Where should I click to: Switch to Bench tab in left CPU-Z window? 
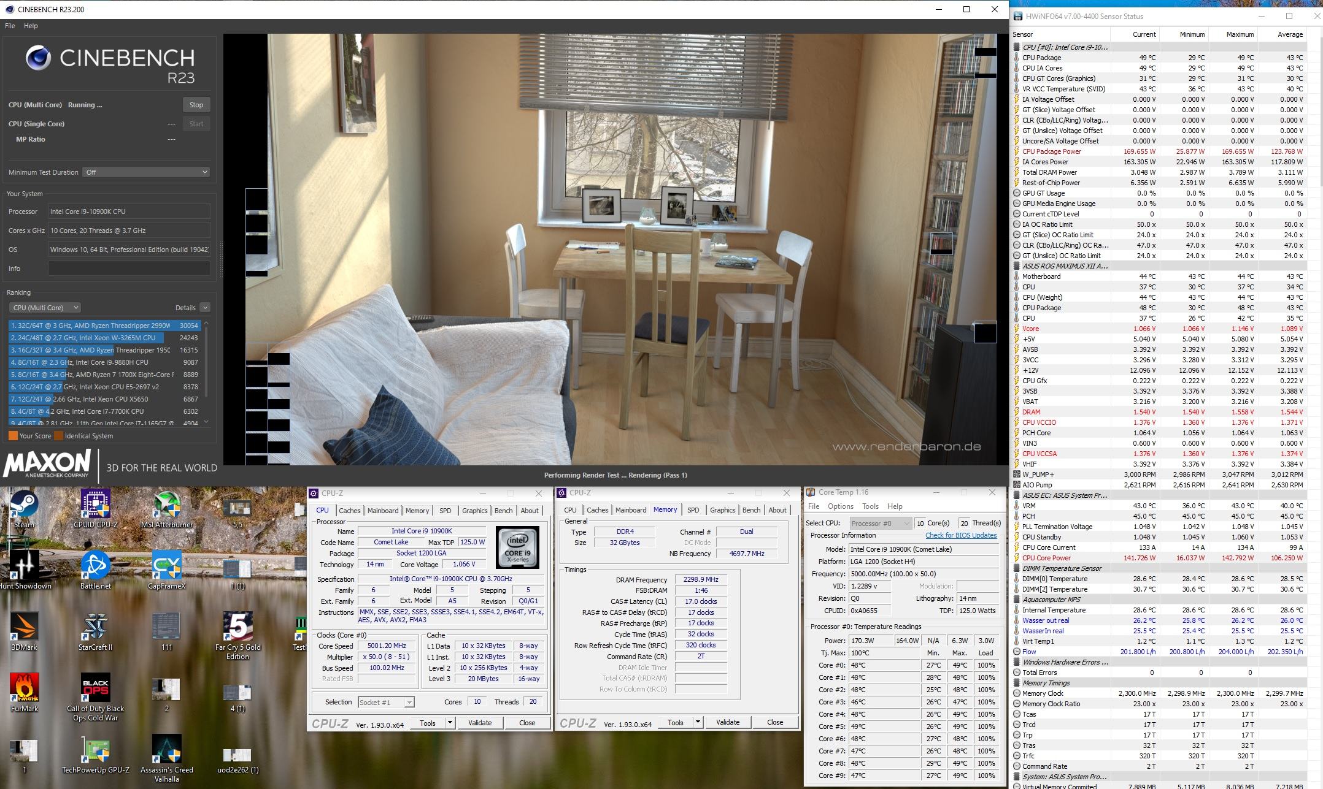[x=503, y=511]
